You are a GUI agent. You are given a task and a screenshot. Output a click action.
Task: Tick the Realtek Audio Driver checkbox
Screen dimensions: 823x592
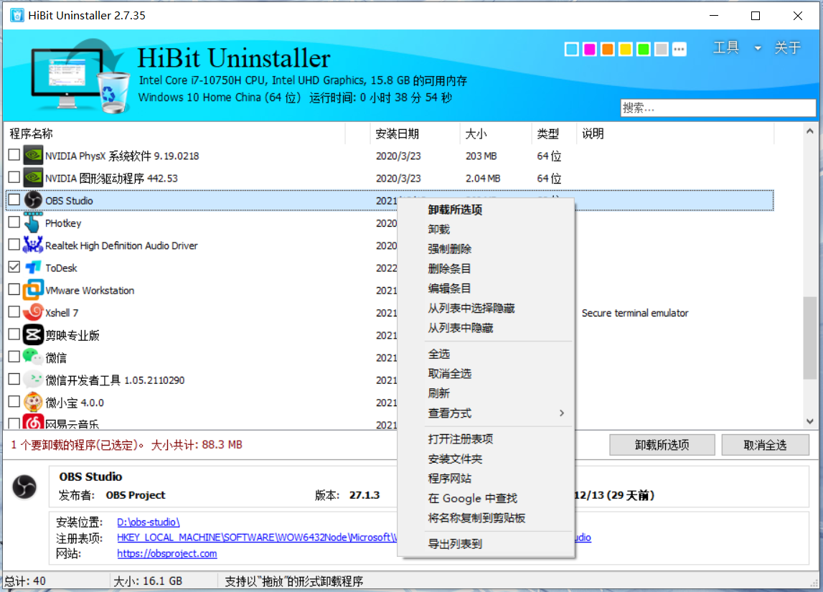pos(14,245)
